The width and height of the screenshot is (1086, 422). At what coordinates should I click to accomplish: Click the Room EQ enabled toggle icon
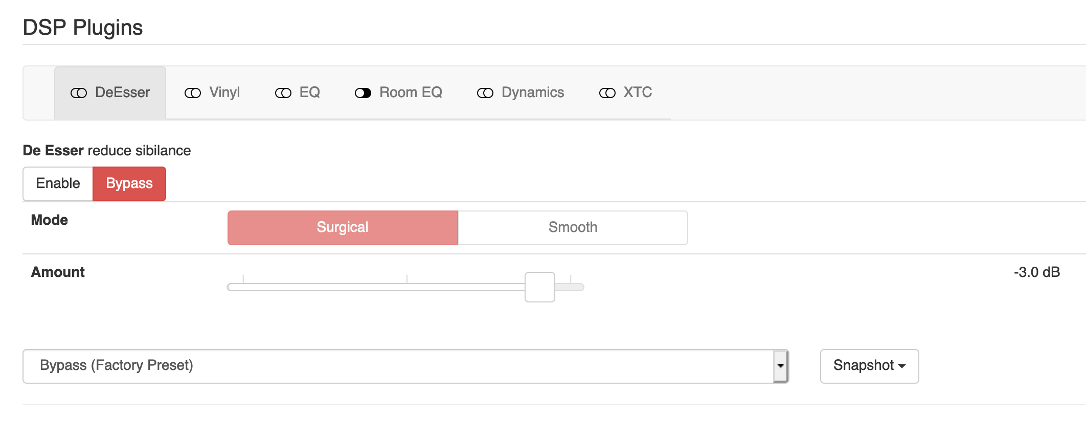(363, 93)
